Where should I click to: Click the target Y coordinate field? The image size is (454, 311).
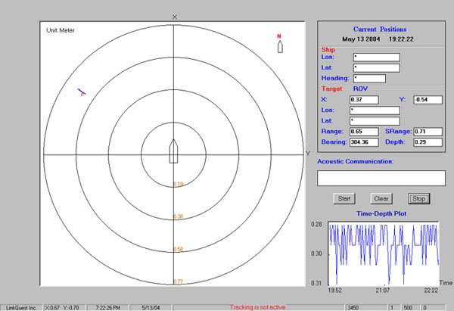click(428, 99)
